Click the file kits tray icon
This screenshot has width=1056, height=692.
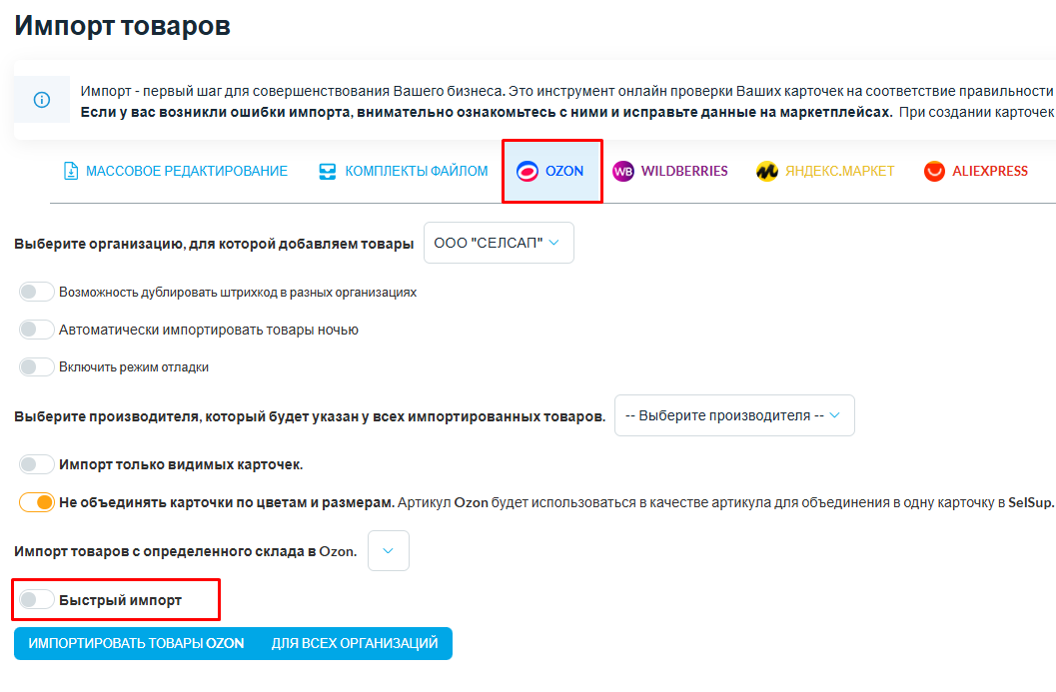[328, 172]
